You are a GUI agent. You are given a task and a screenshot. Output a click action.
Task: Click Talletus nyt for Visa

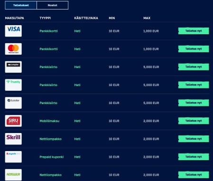click(x=194, y=31)
